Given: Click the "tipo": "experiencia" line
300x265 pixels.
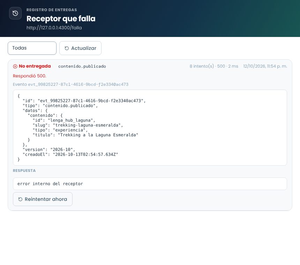Looking at the screenshot, I should click(60, 130).
